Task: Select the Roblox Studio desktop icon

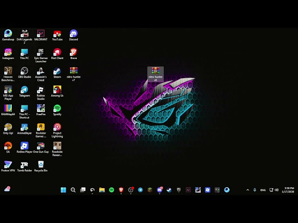Action: point(41,93)
